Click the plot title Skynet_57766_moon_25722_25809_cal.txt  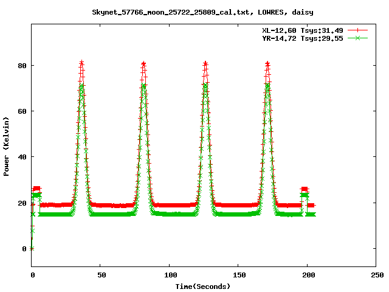202,12
